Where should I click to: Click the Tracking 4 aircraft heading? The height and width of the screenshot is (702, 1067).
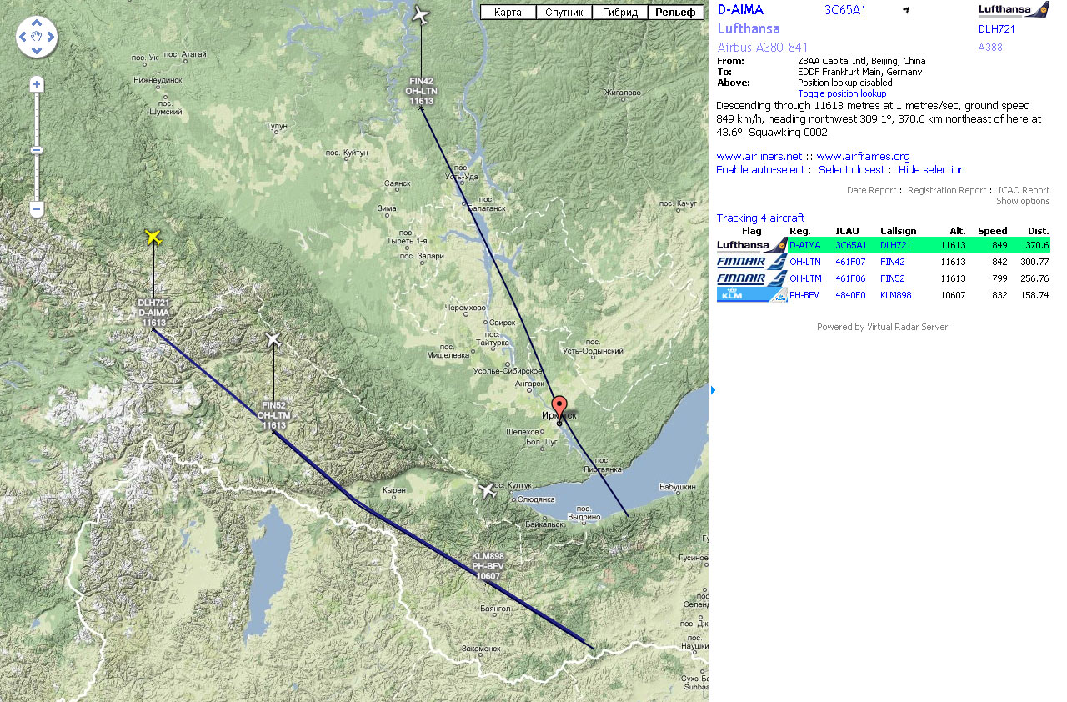(x=760, y=218)
